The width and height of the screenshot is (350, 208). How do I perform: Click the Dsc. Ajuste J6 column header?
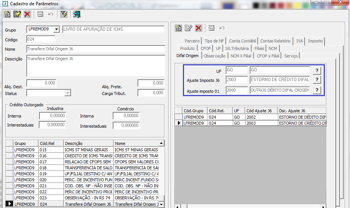(302, 111)
